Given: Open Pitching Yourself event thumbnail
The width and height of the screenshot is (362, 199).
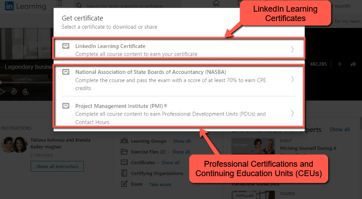Looking at the screenshot, I should (x=253, y=146).
